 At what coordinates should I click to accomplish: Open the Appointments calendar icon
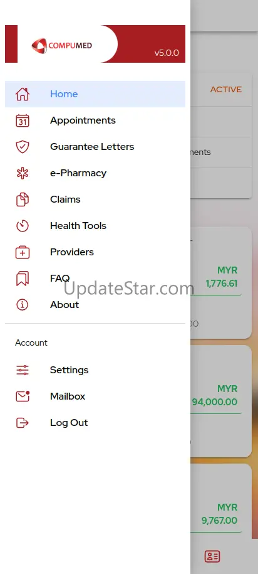click(23, 120)
